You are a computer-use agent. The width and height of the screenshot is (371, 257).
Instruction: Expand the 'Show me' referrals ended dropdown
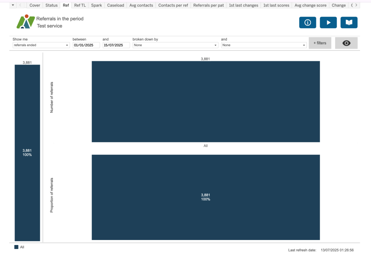41,45
